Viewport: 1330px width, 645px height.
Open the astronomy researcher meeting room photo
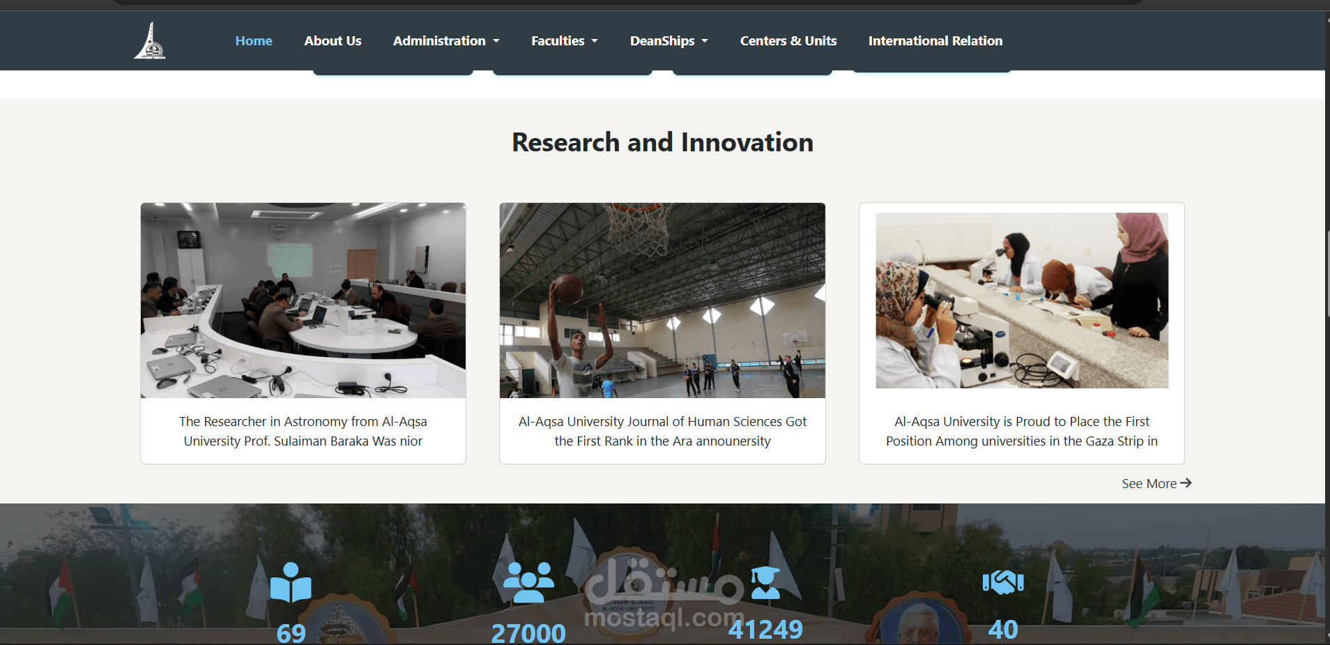point(303,301)
